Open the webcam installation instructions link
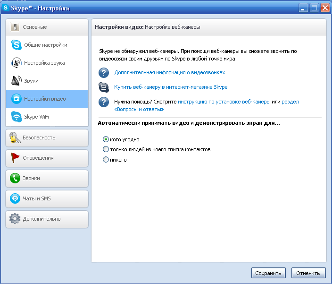Viewport: 332px width, 284px height. click(x=224, y=102)
